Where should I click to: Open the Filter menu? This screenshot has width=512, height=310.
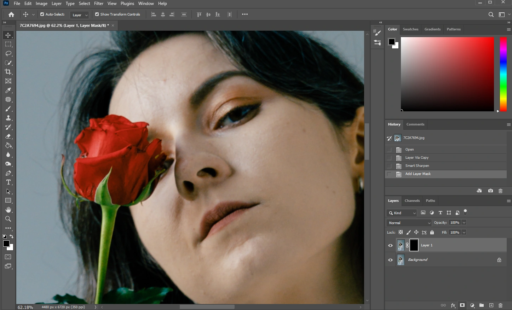(x=99, y=4)
